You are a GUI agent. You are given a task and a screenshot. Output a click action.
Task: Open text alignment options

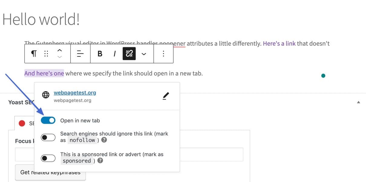80,53
